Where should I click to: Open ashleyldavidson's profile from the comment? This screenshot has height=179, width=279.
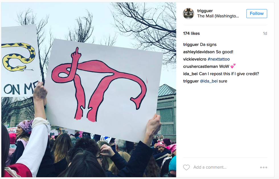point(199,52)
